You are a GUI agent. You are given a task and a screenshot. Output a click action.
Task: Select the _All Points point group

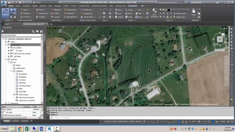click(17, 56)
